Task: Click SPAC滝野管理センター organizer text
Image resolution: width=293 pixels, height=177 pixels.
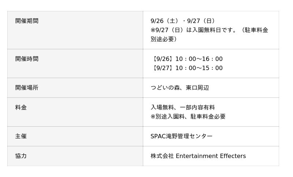Action: click(x=181, y=136)
